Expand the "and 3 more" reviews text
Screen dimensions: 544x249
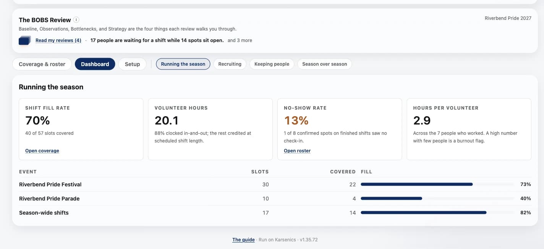[240, 40]
